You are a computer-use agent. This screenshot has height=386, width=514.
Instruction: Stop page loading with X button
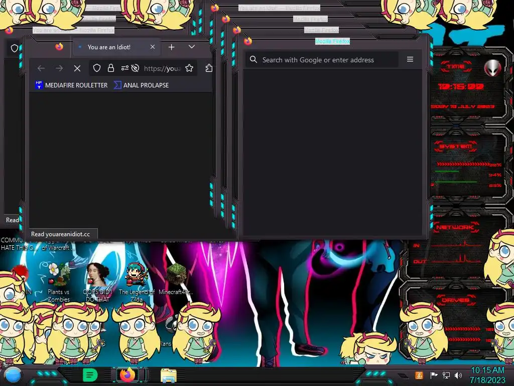tap(77, 68)
